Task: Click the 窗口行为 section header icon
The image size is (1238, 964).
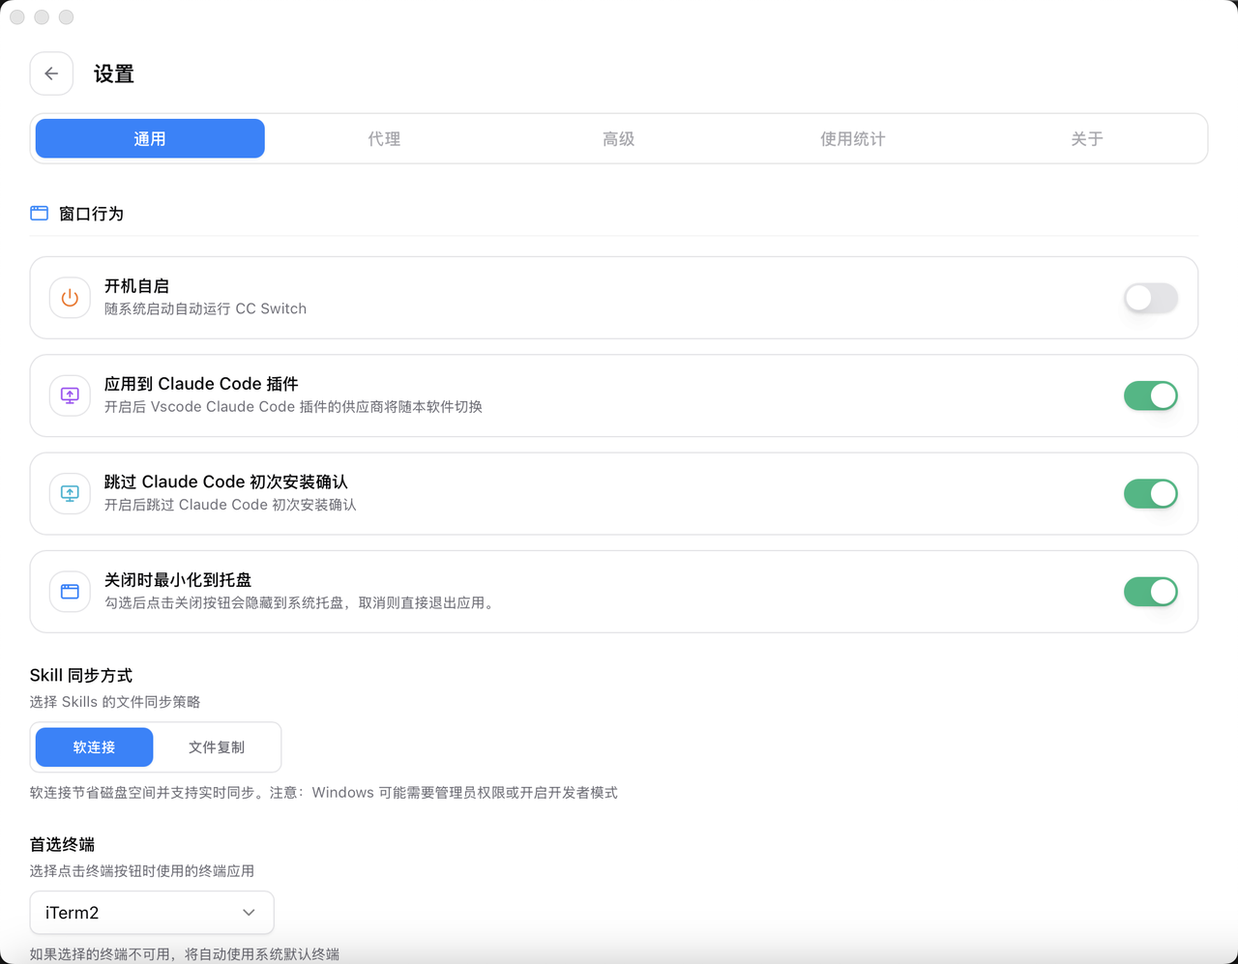Action: point(40,214)
